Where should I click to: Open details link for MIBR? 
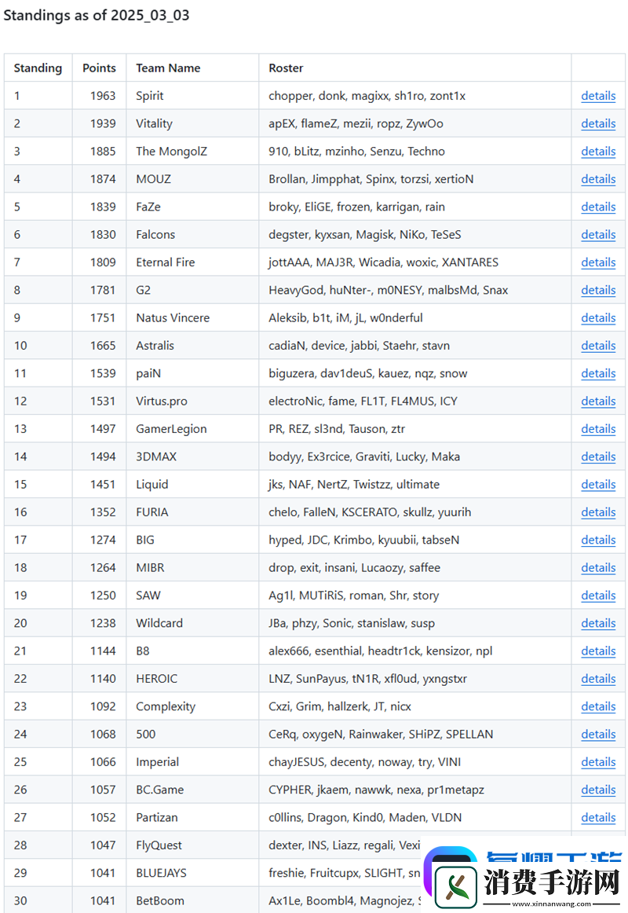tap(597, 568)
